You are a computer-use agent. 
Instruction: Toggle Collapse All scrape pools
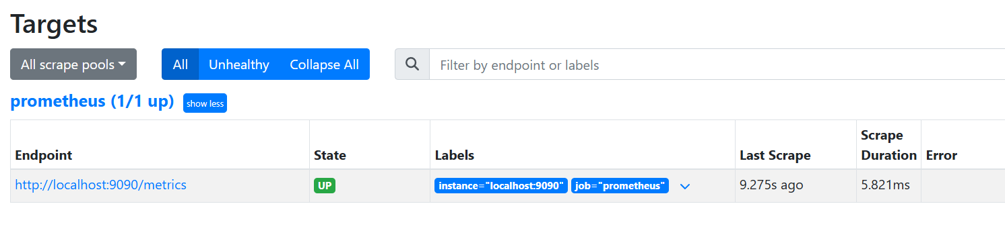point(325,64)
